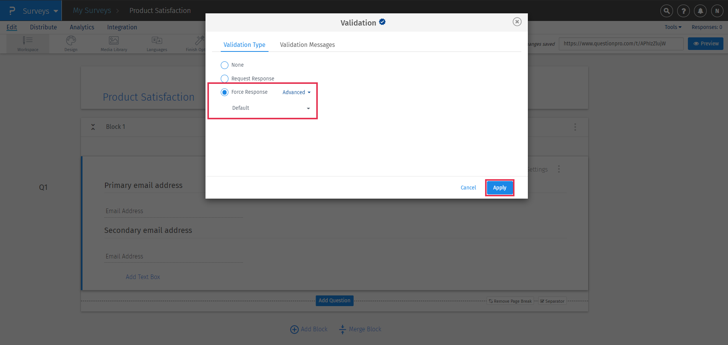The image size is (728, 345).
Task: Select the None validation option
Action: tap(225, 65)
